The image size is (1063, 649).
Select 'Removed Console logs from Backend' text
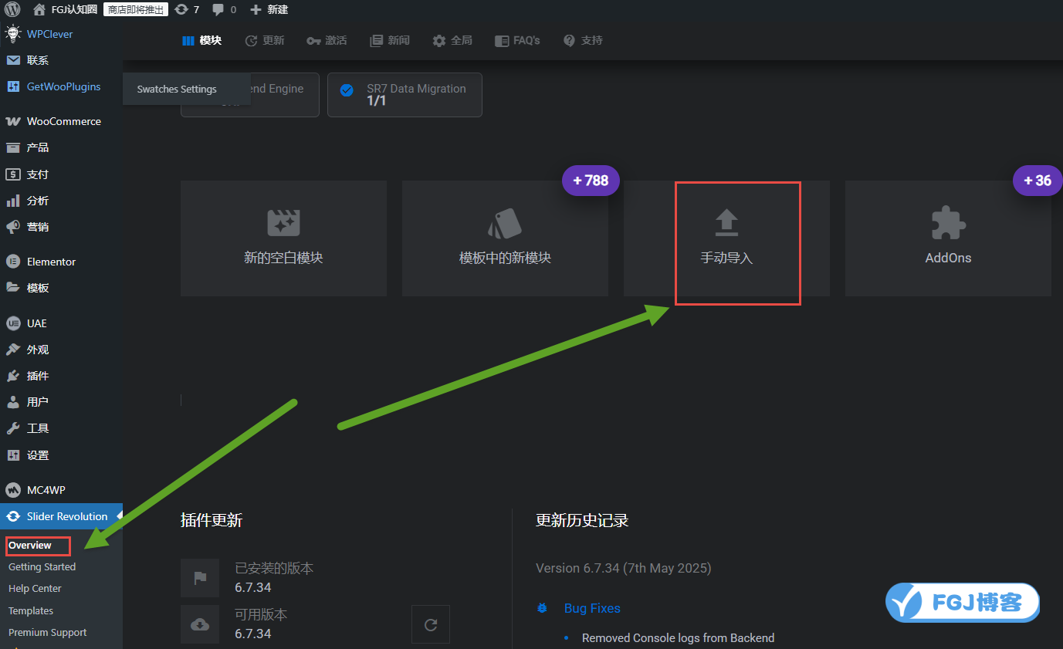[678, 637]
